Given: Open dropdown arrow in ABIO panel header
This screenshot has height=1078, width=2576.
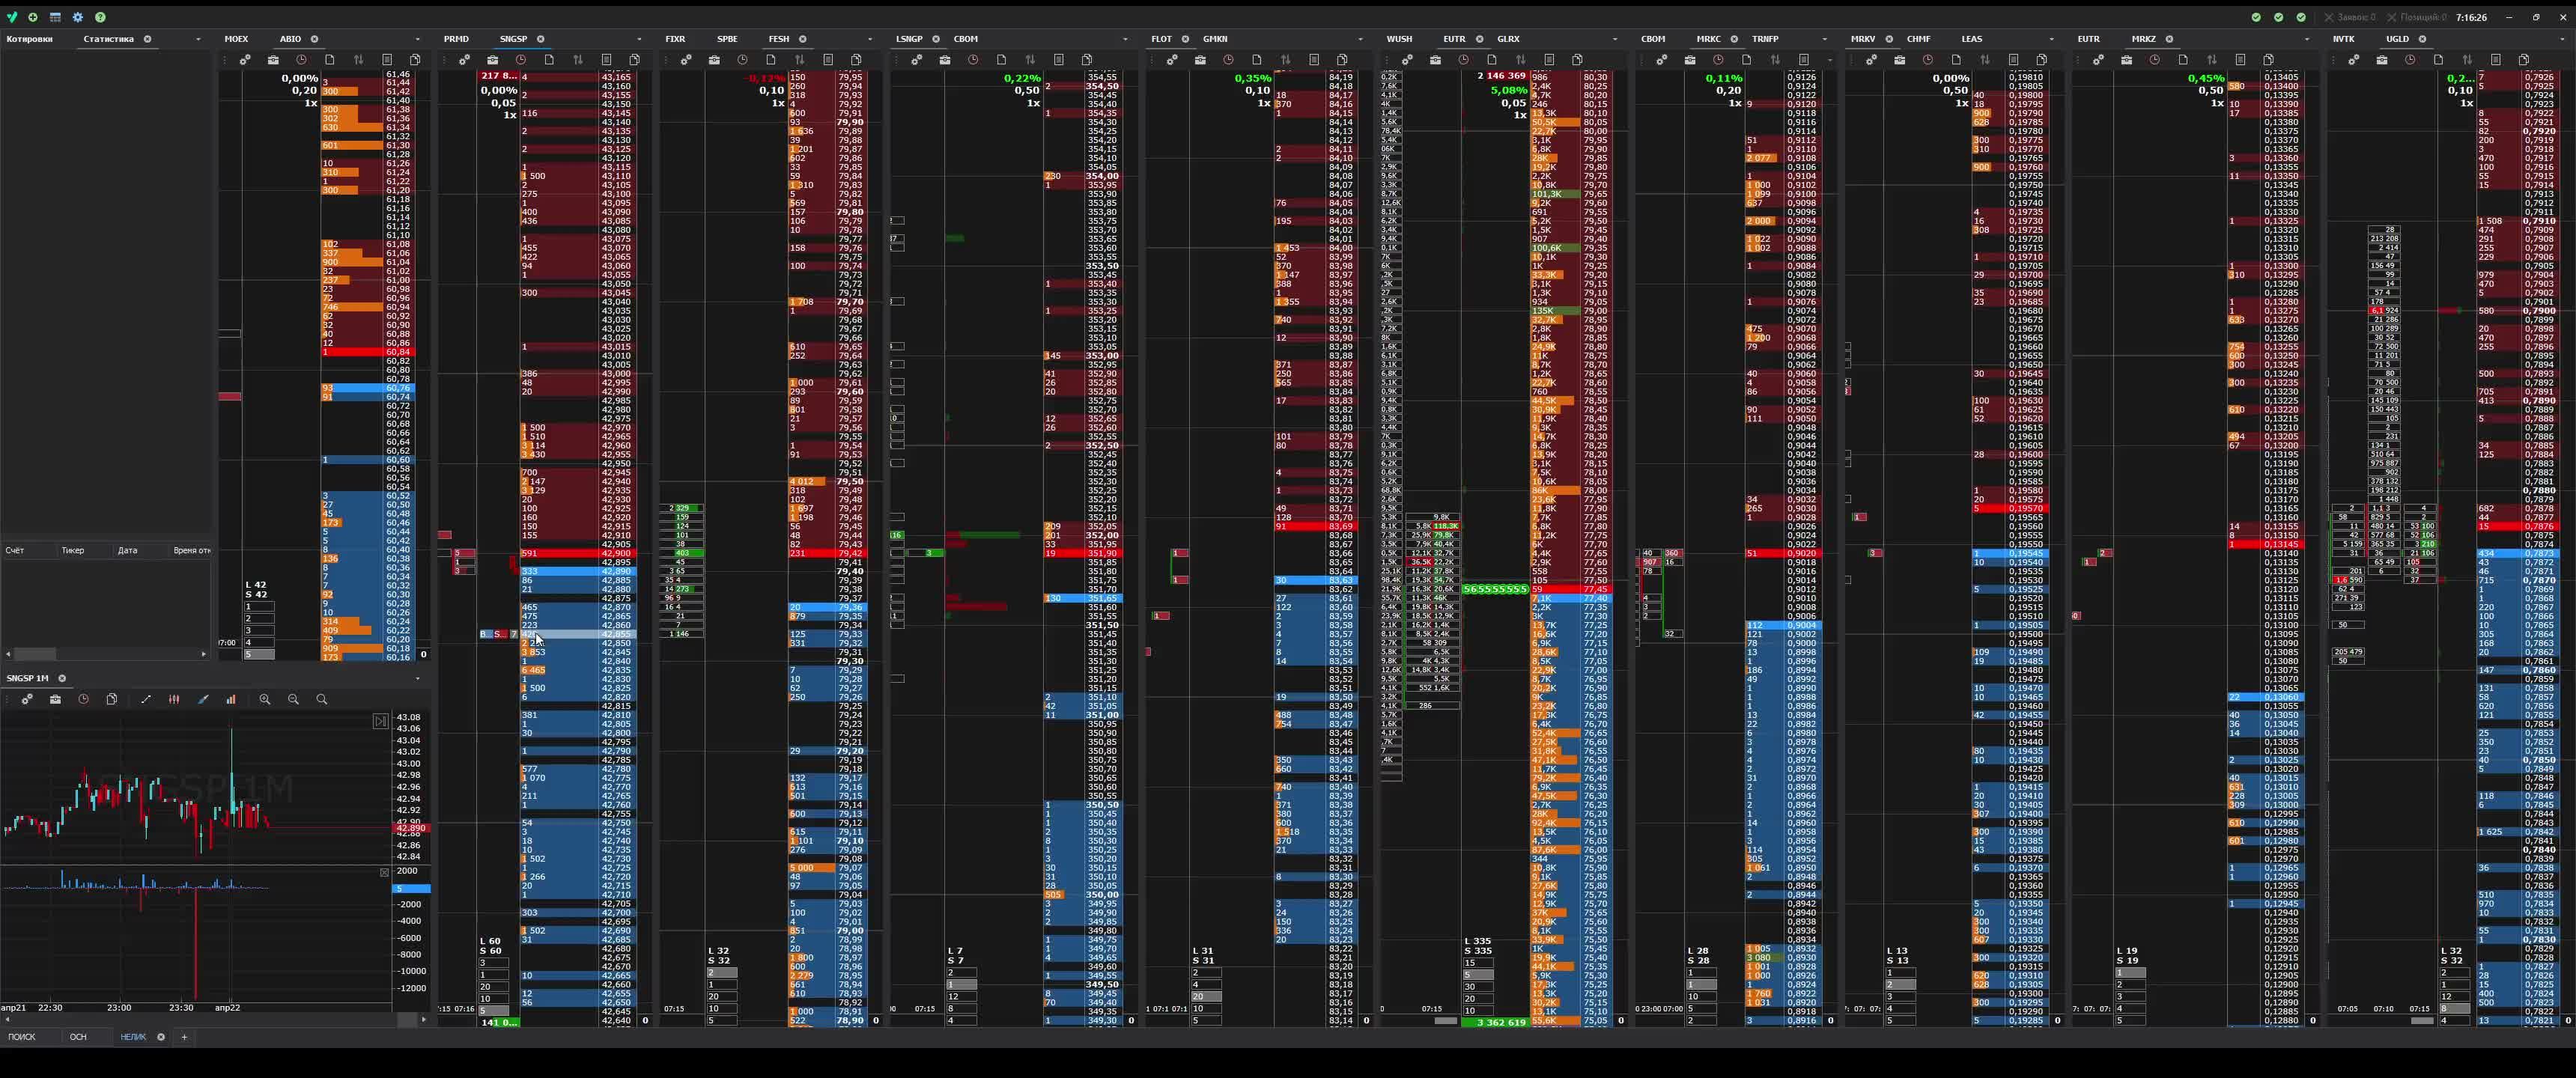Looking at the screenshot, I should (x=417, y=39).
